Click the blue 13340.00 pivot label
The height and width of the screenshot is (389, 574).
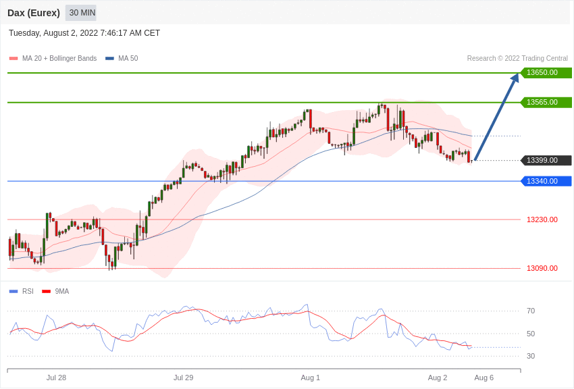(546, 181)
